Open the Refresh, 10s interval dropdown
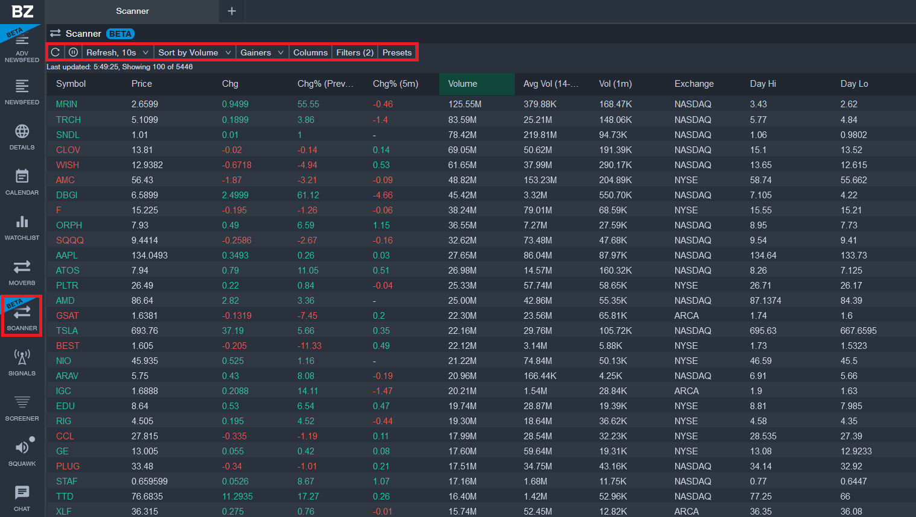The width and height of the screenshot is (916, 517). click(x=117, y=52)
